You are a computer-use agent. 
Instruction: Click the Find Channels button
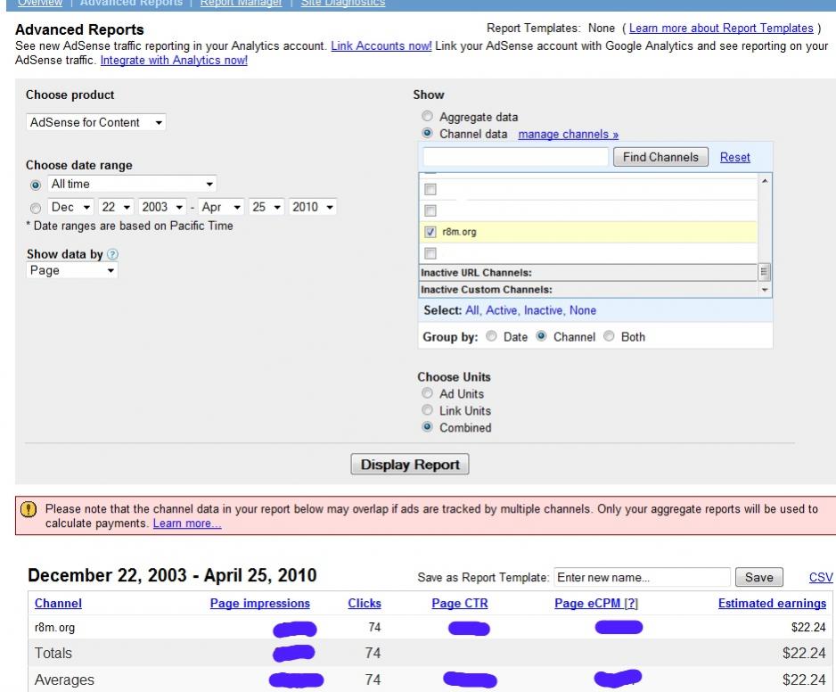(660, 157)
